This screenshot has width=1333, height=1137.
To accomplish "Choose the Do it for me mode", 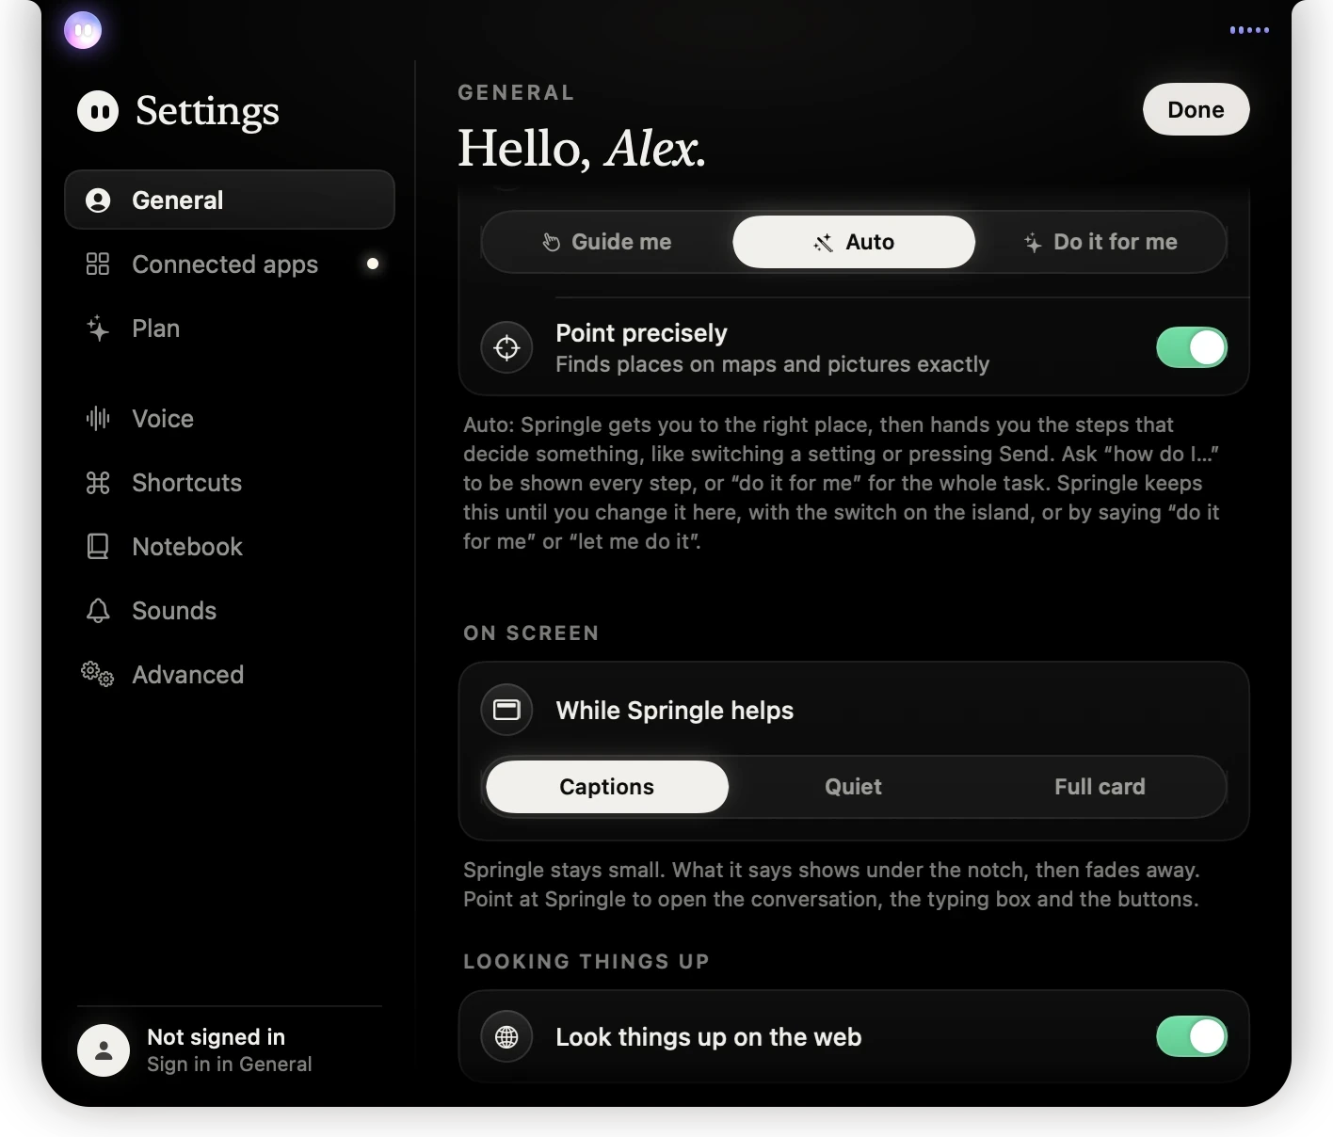I will 1100,242.
